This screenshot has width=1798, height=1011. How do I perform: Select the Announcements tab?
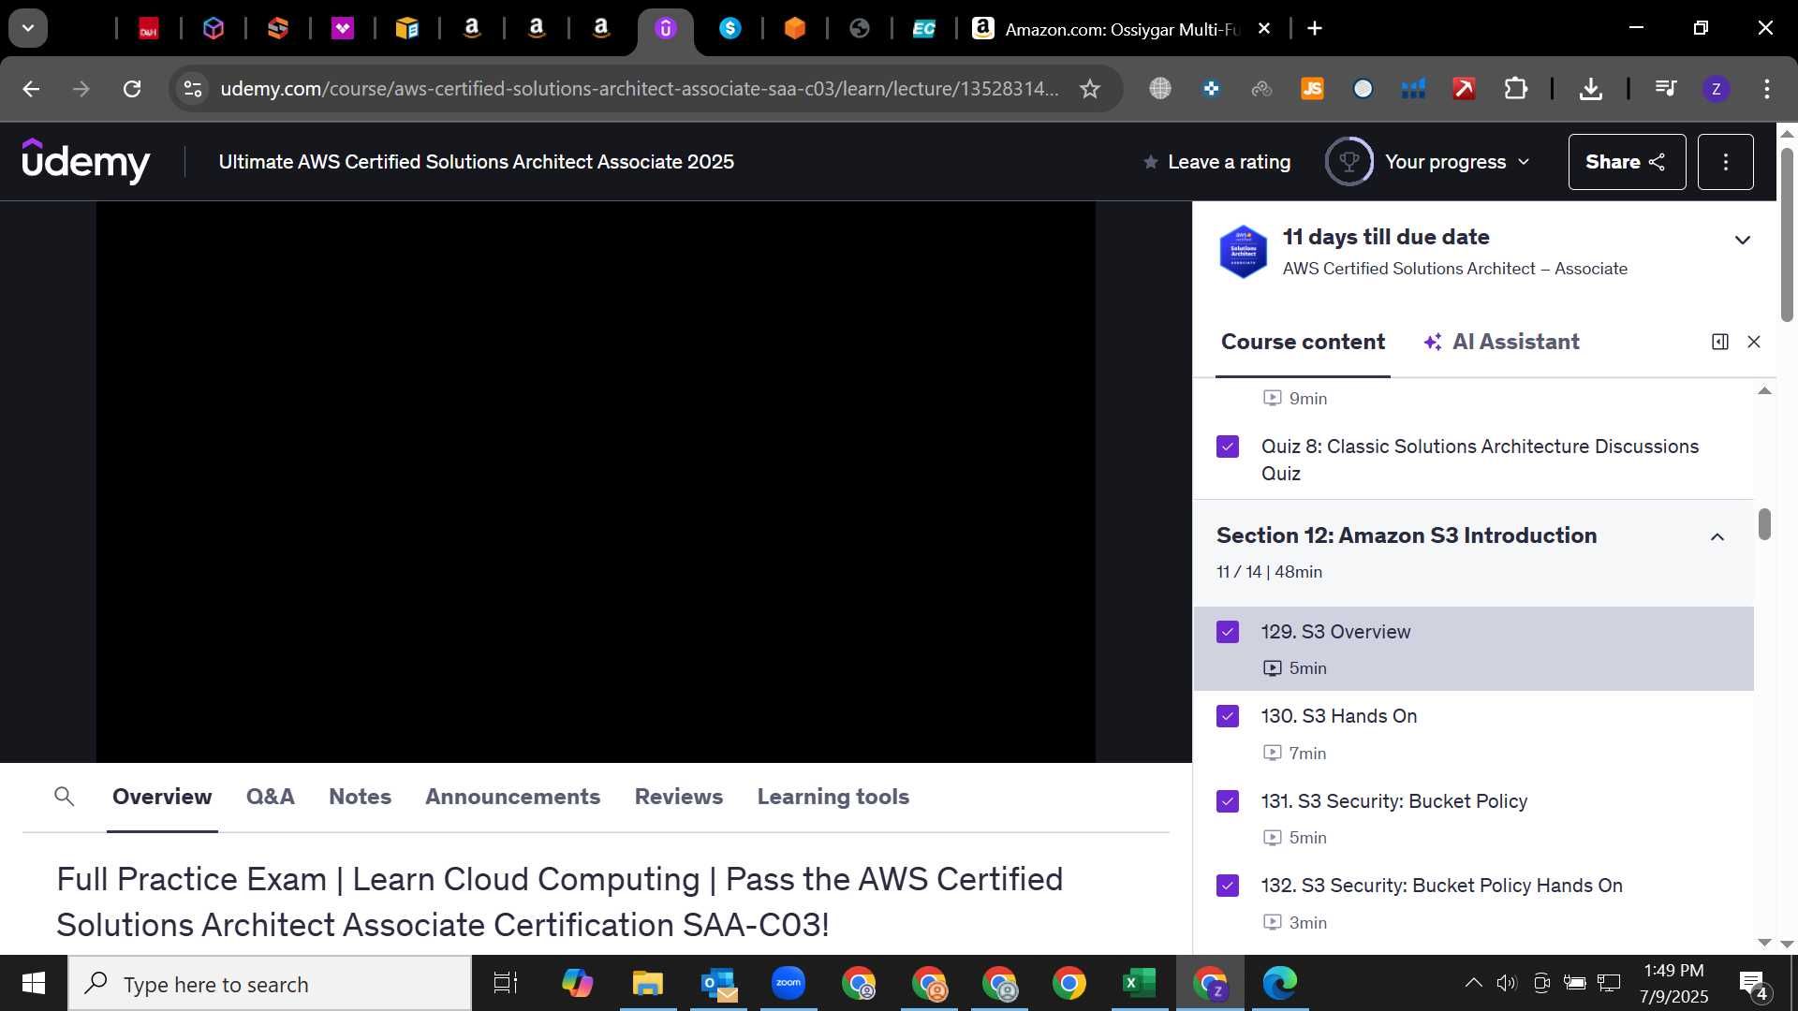point(512,797)
